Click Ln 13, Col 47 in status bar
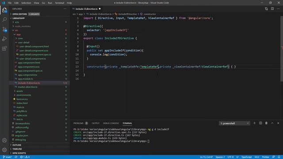The width and height of the screenshot is (283, 159). pyautogui.click(x=207, y=157)
